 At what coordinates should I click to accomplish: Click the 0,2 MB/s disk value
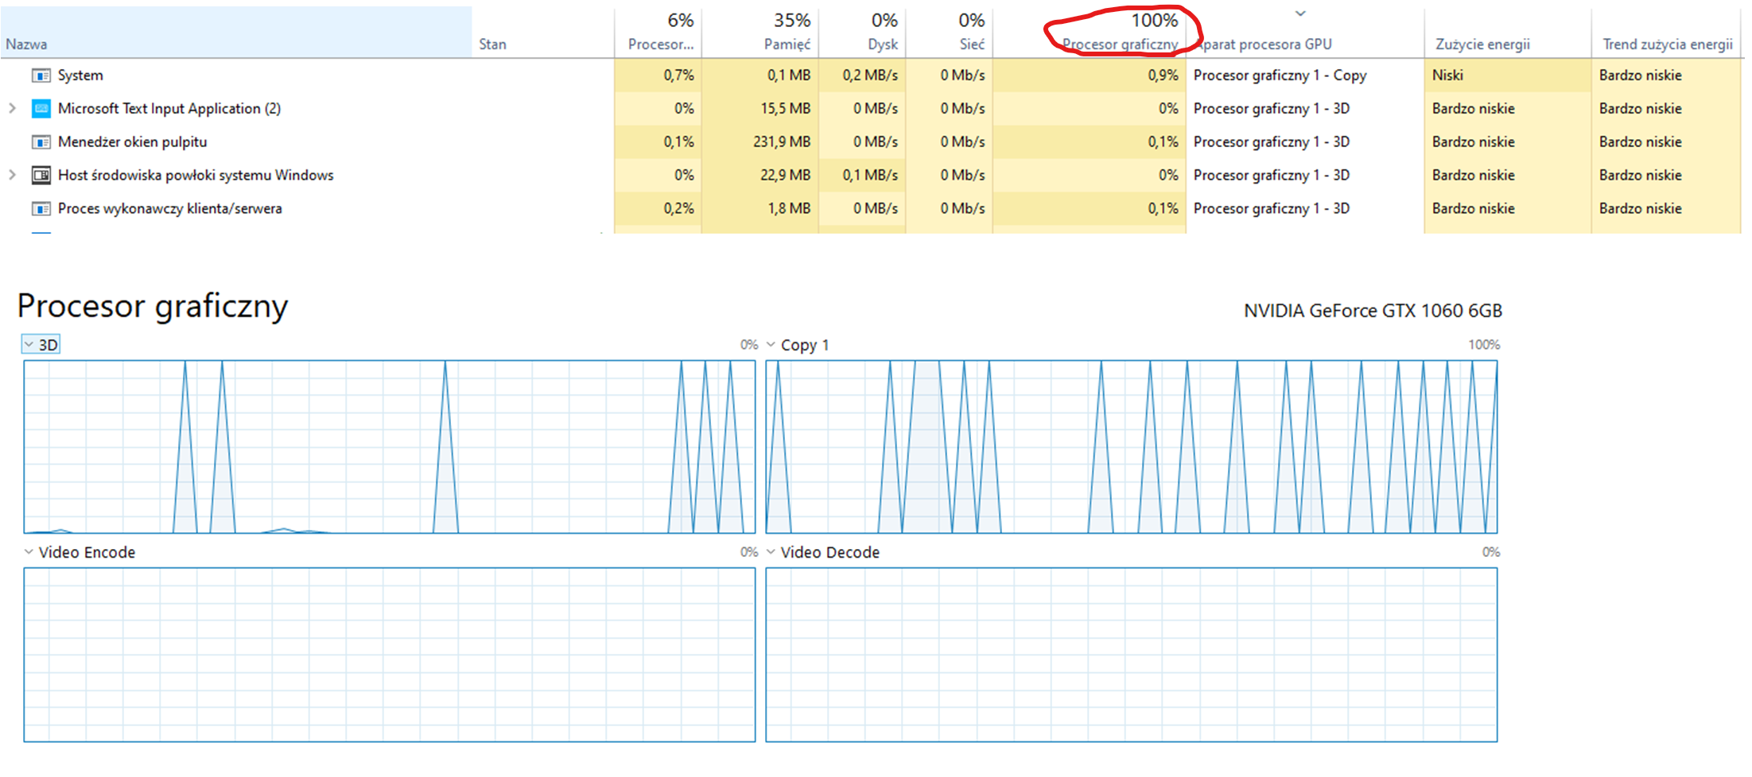click(870, 75)
